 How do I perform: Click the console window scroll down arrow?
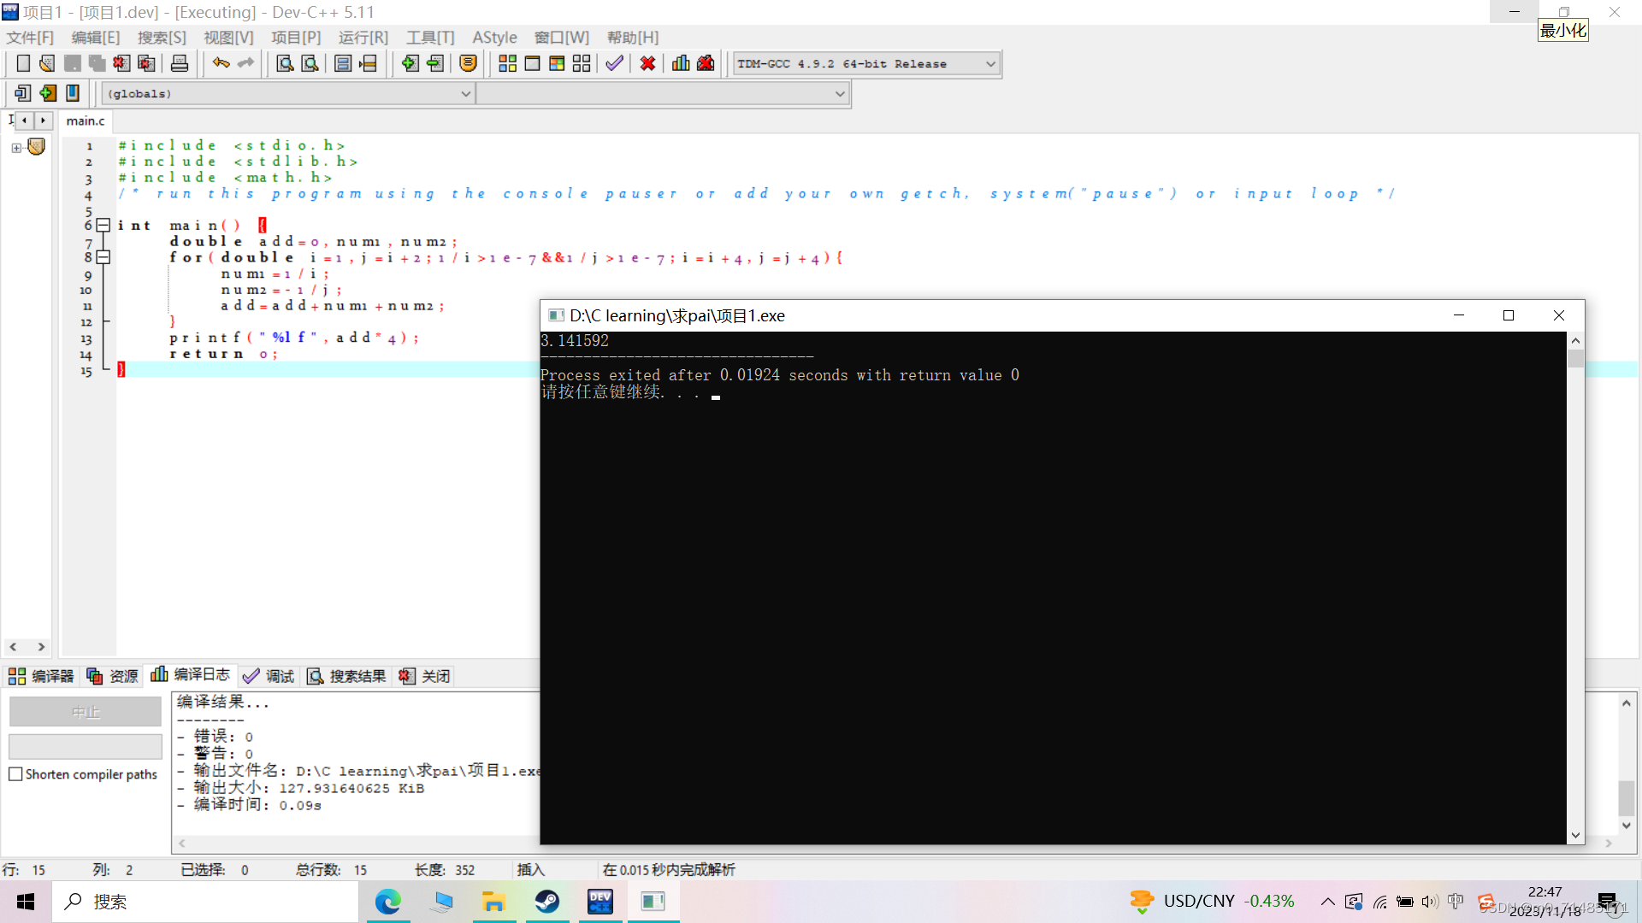coord(1575,835)
